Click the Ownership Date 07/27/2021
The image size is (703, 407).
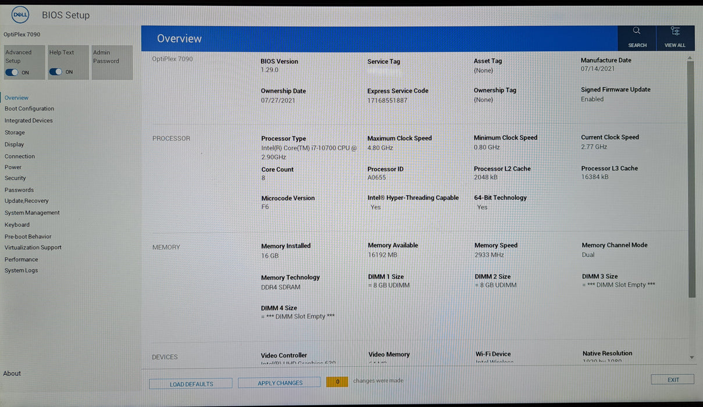(x=278, y=100)
